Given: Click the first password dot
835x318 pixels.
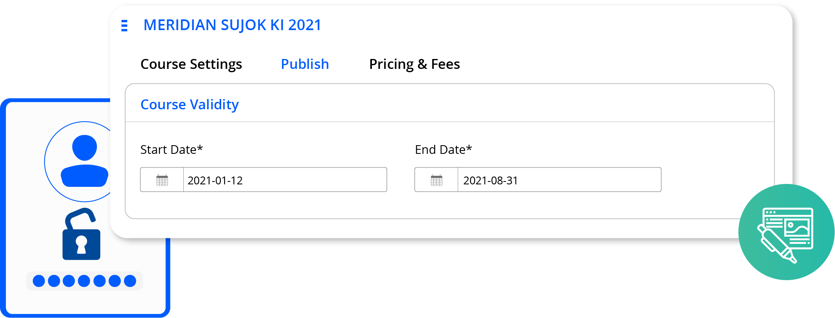Looking at the screenshot, I should pos(39,281).
